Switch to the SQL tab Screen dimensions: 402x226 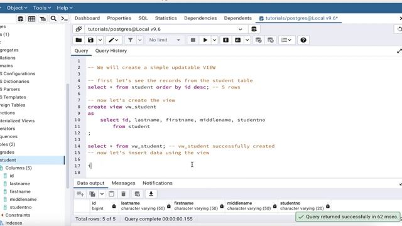tap(143, 18)
